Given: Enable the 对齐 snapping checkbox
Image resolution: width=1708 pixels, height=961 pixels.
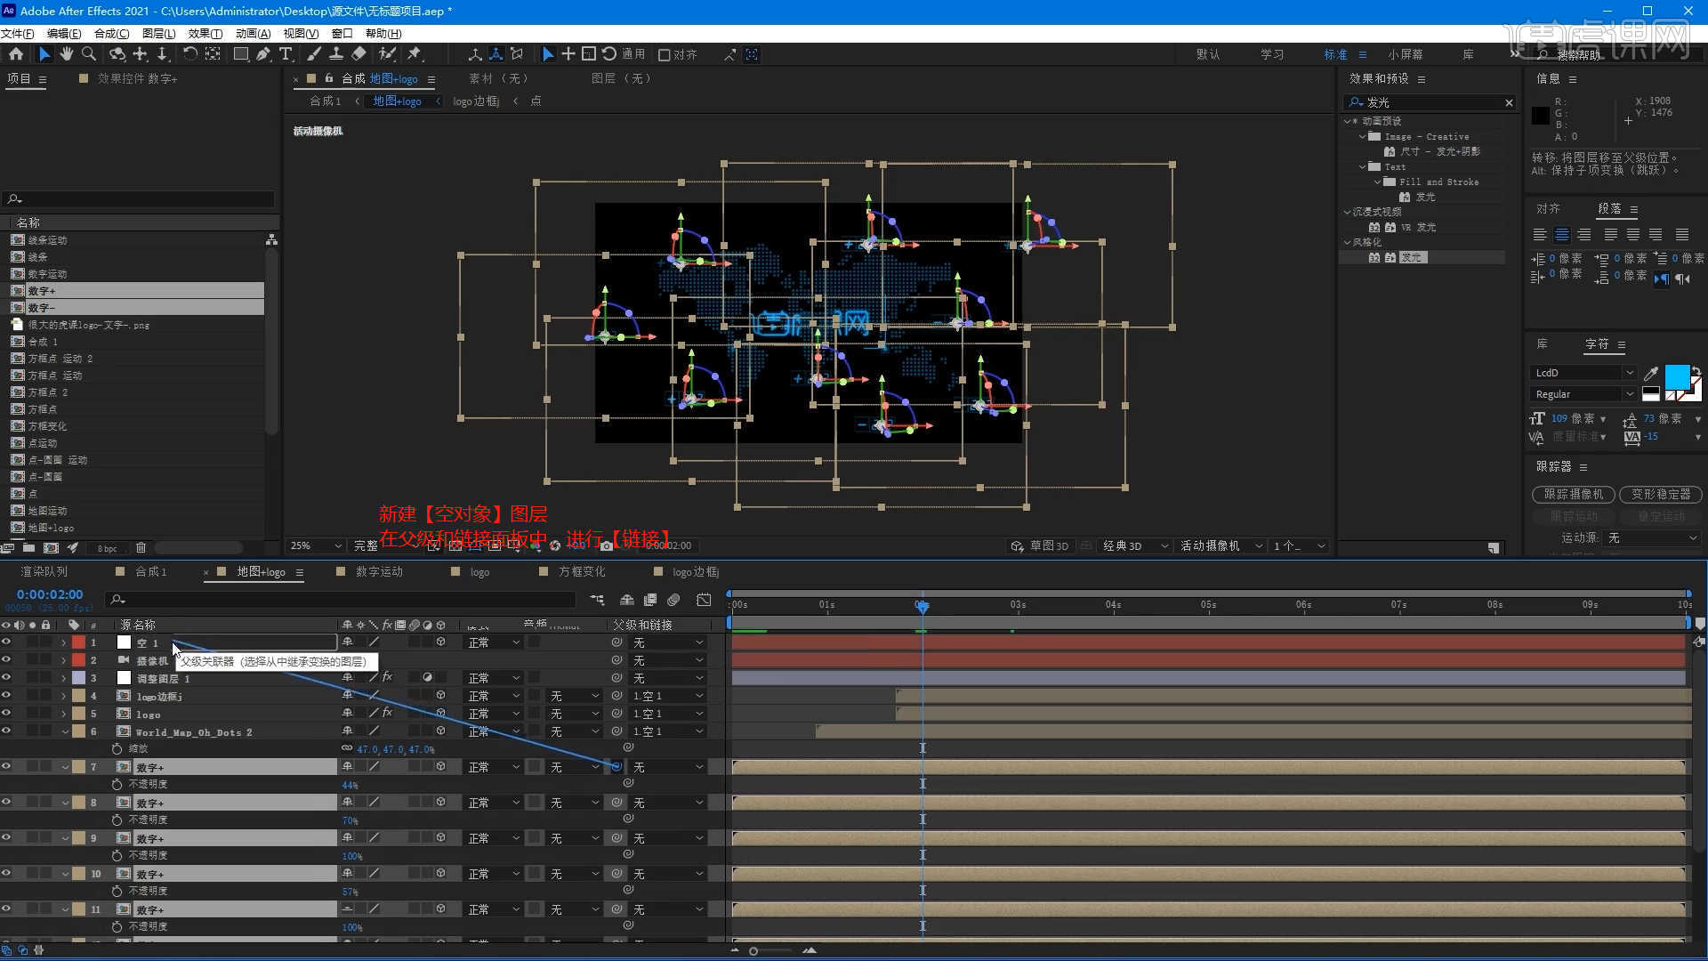Looking at the screenshot, I should tap(664, 55).
